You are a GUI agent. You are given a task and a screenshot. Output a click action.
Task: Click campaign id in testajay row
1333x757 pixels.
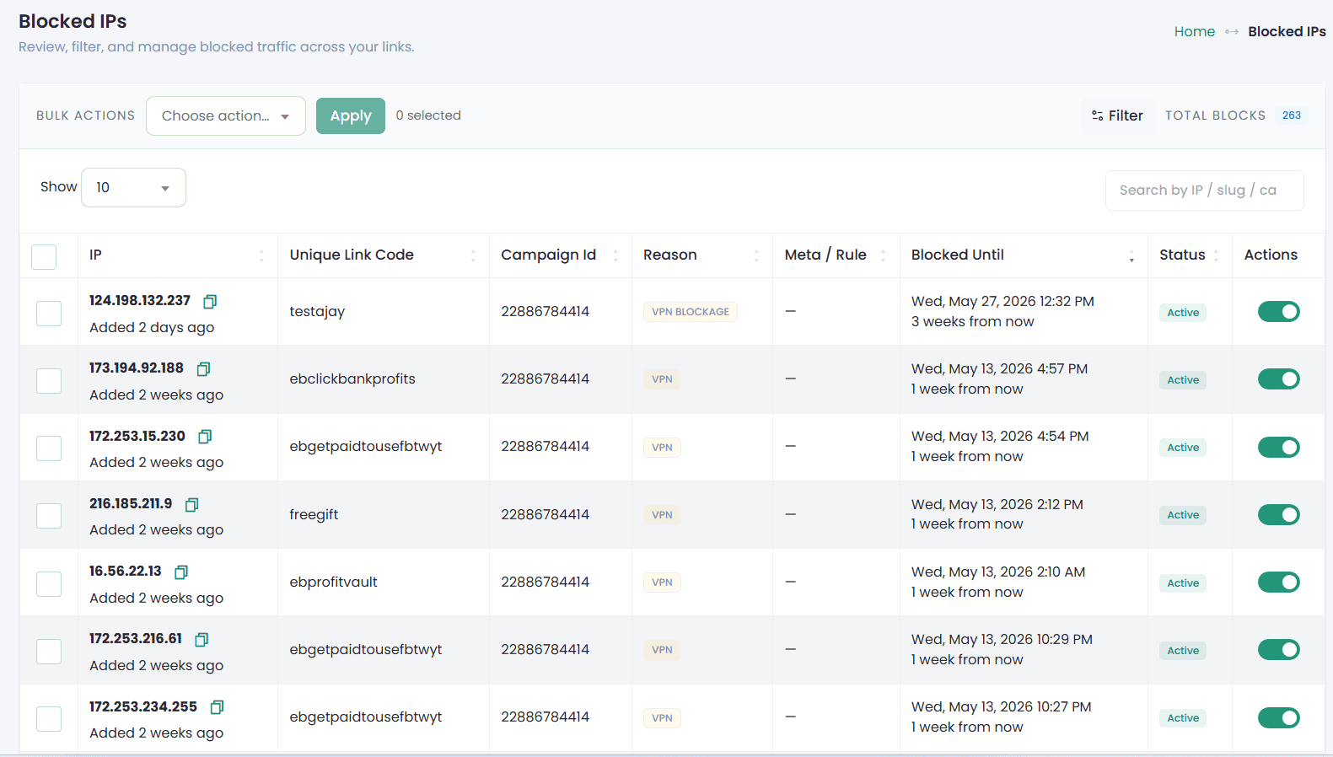pyautogui.click(x=545, y=312)
